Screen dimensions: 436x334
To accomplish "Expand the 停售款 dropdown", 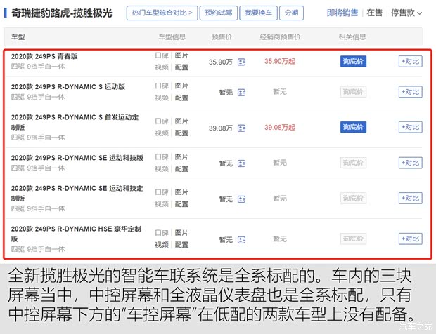I will (x=411, y=13).
